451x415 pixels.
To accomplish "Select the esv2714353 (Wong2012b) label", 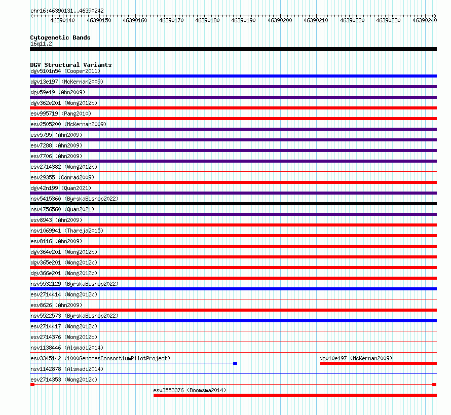I will point(64,380).
